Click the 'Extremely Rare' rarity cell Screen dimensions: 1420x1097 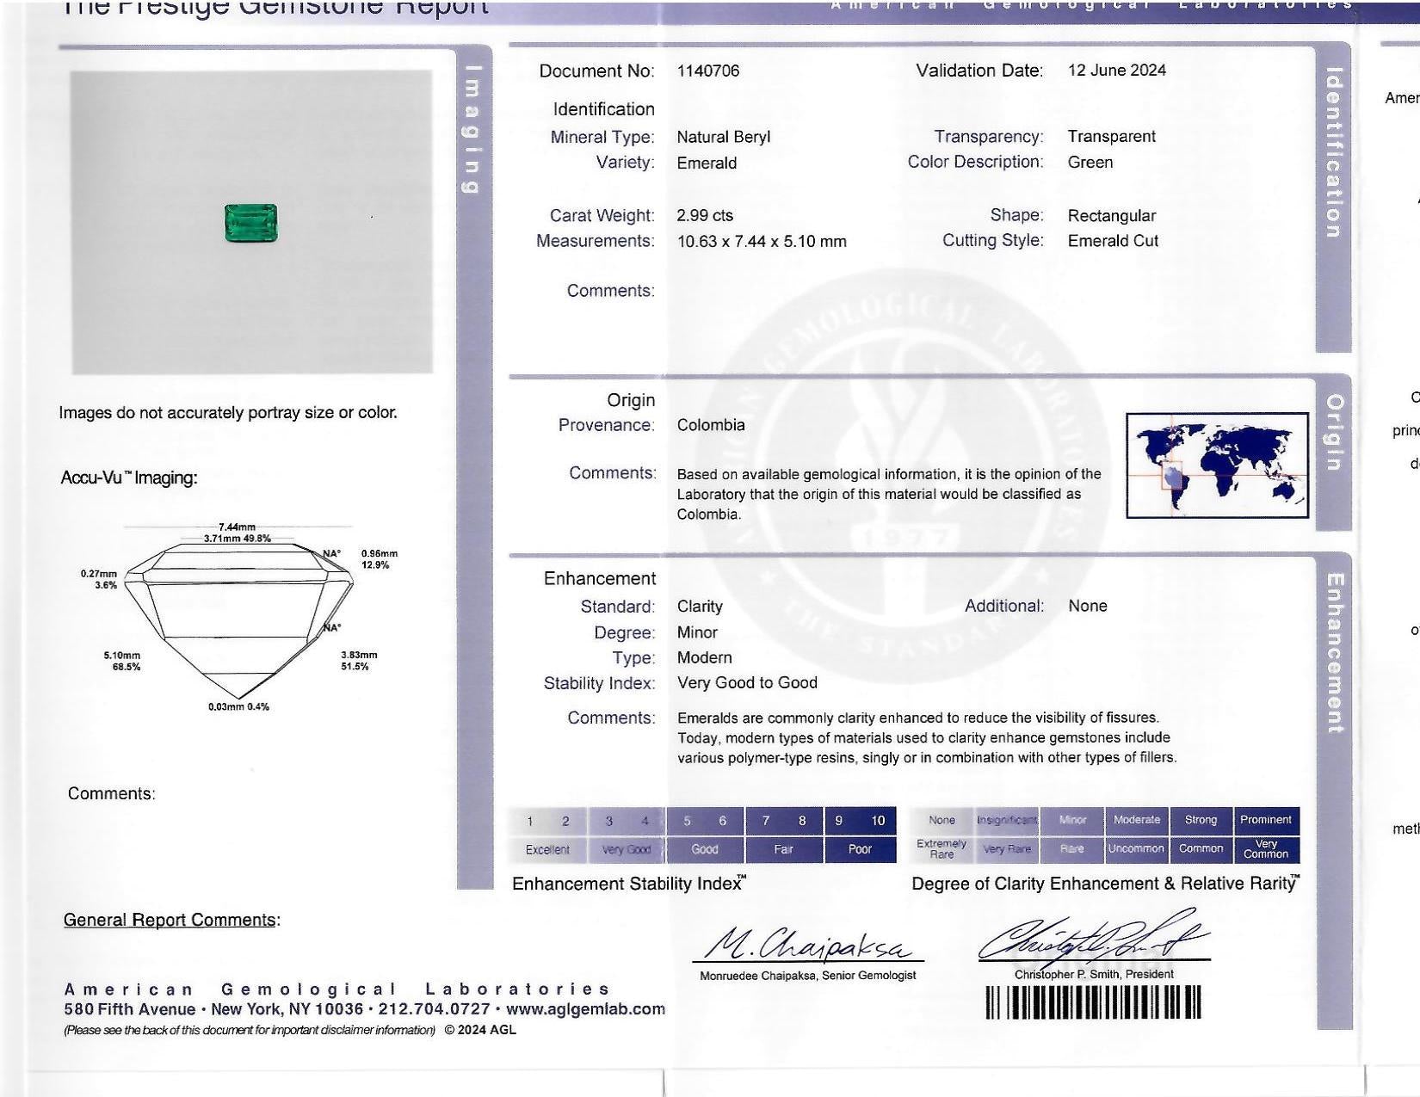[x=942, y=849]
